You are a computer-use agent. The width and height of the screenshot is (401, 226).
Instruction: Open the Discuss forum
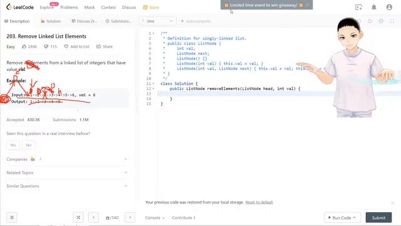pos(129,8)
